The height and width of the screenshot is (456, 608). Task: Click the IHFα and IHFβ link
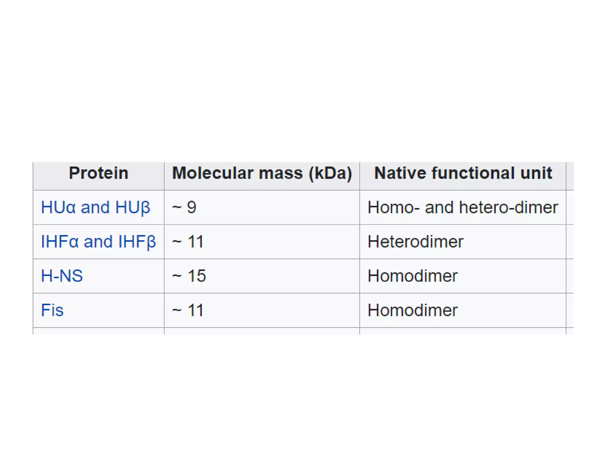pyautogui.click(x=98, y=241)
